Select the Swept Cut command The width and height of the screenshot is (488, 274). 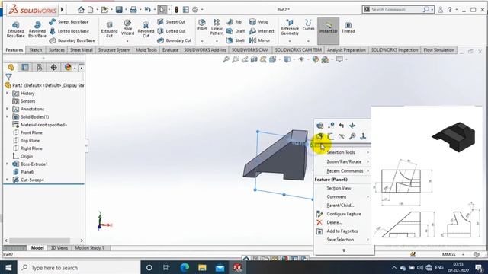171,22
